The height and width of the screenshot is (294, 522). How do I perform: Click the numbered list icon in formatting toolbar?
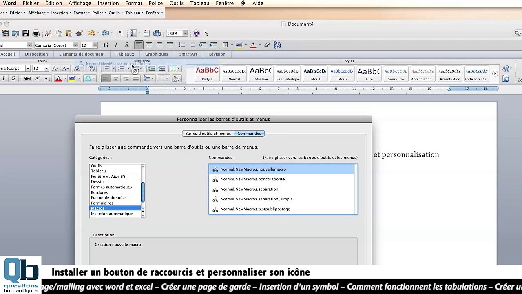(182, 45)
